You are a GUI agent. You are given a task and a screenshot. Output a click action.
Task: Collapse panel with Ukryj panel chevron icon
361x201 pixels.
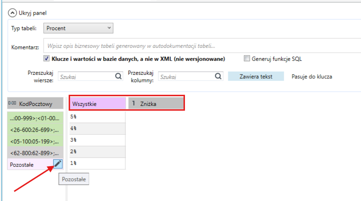tap(12, 13)
